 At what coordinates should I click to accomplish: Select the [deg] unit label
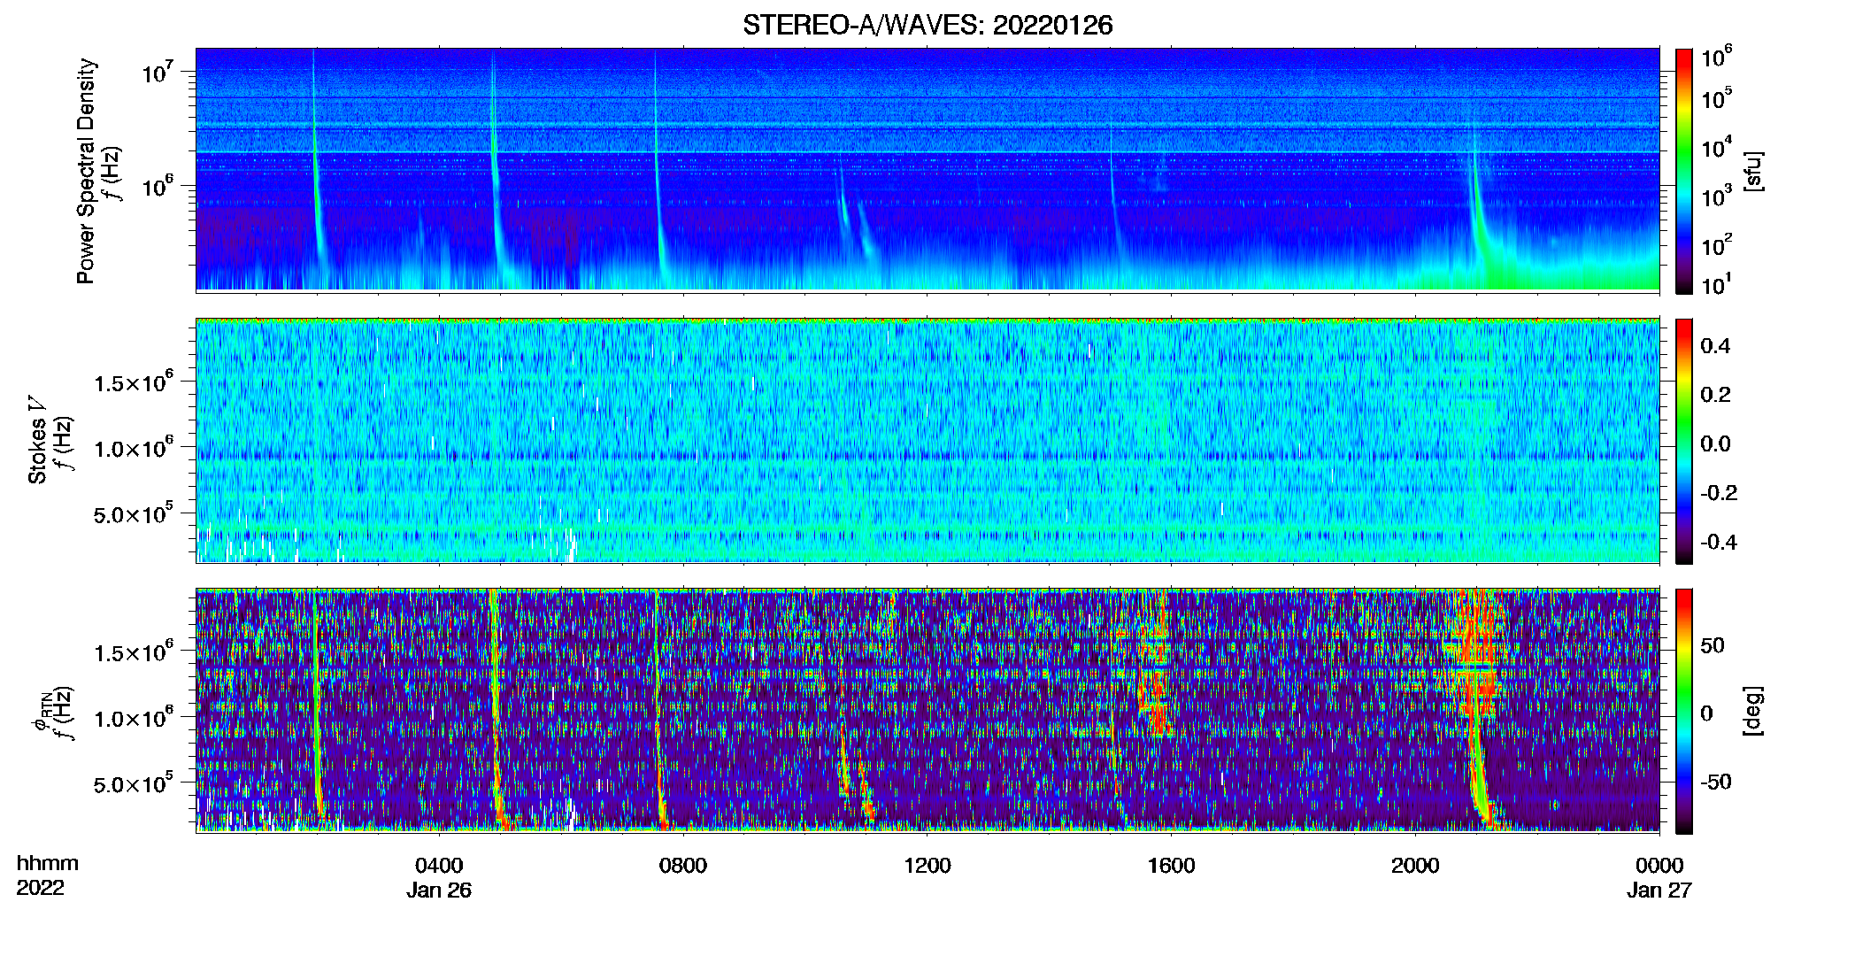tap(1753, 711)
